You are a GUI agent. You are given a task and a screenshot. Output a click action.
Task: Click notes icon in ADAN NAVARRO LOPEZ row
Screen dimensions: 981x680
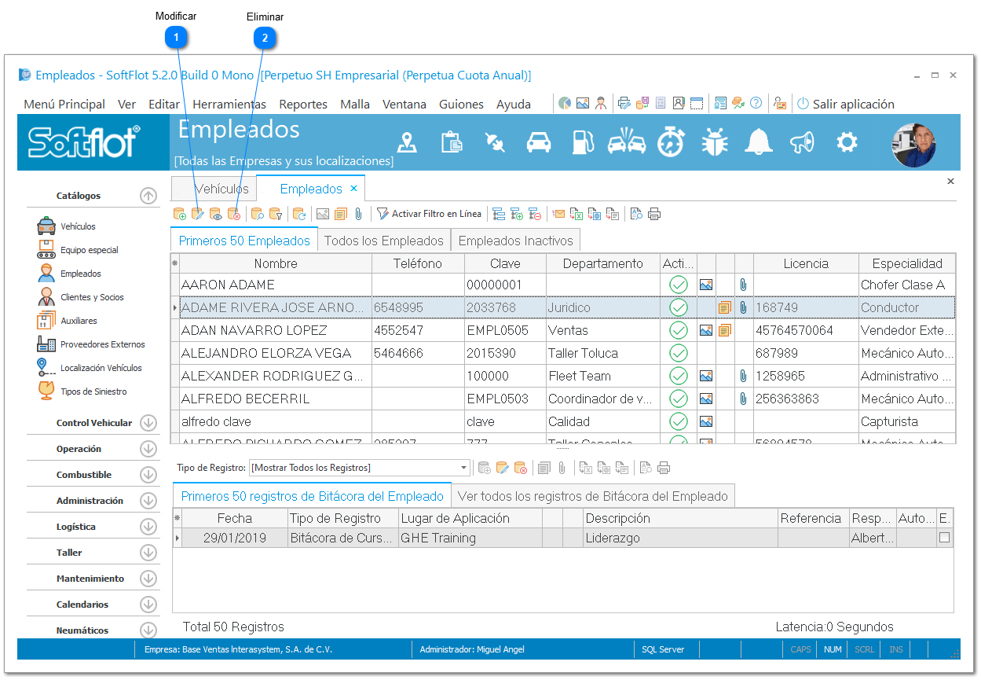click(724, 330)
